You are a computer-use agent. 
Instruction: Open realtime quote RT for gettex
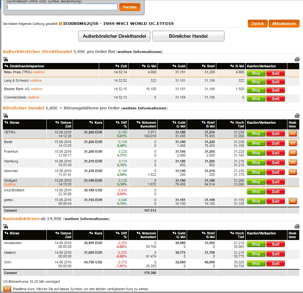click(x=293, y=201)
